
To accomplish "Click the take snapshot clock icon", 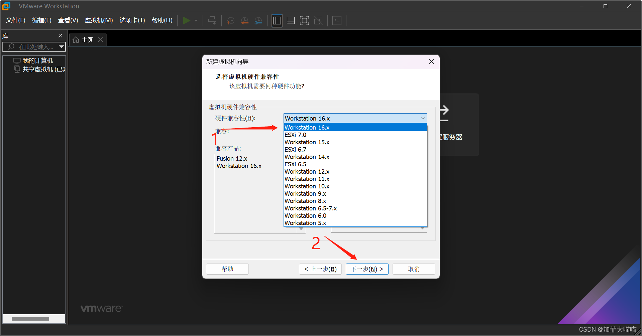I will pos(231,21).
